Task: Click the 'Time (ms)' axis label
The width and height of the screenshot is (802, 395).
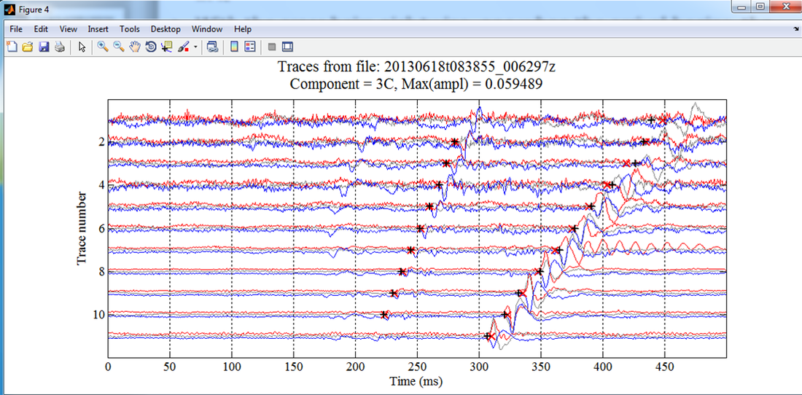Action: click(x=416, y=380)
